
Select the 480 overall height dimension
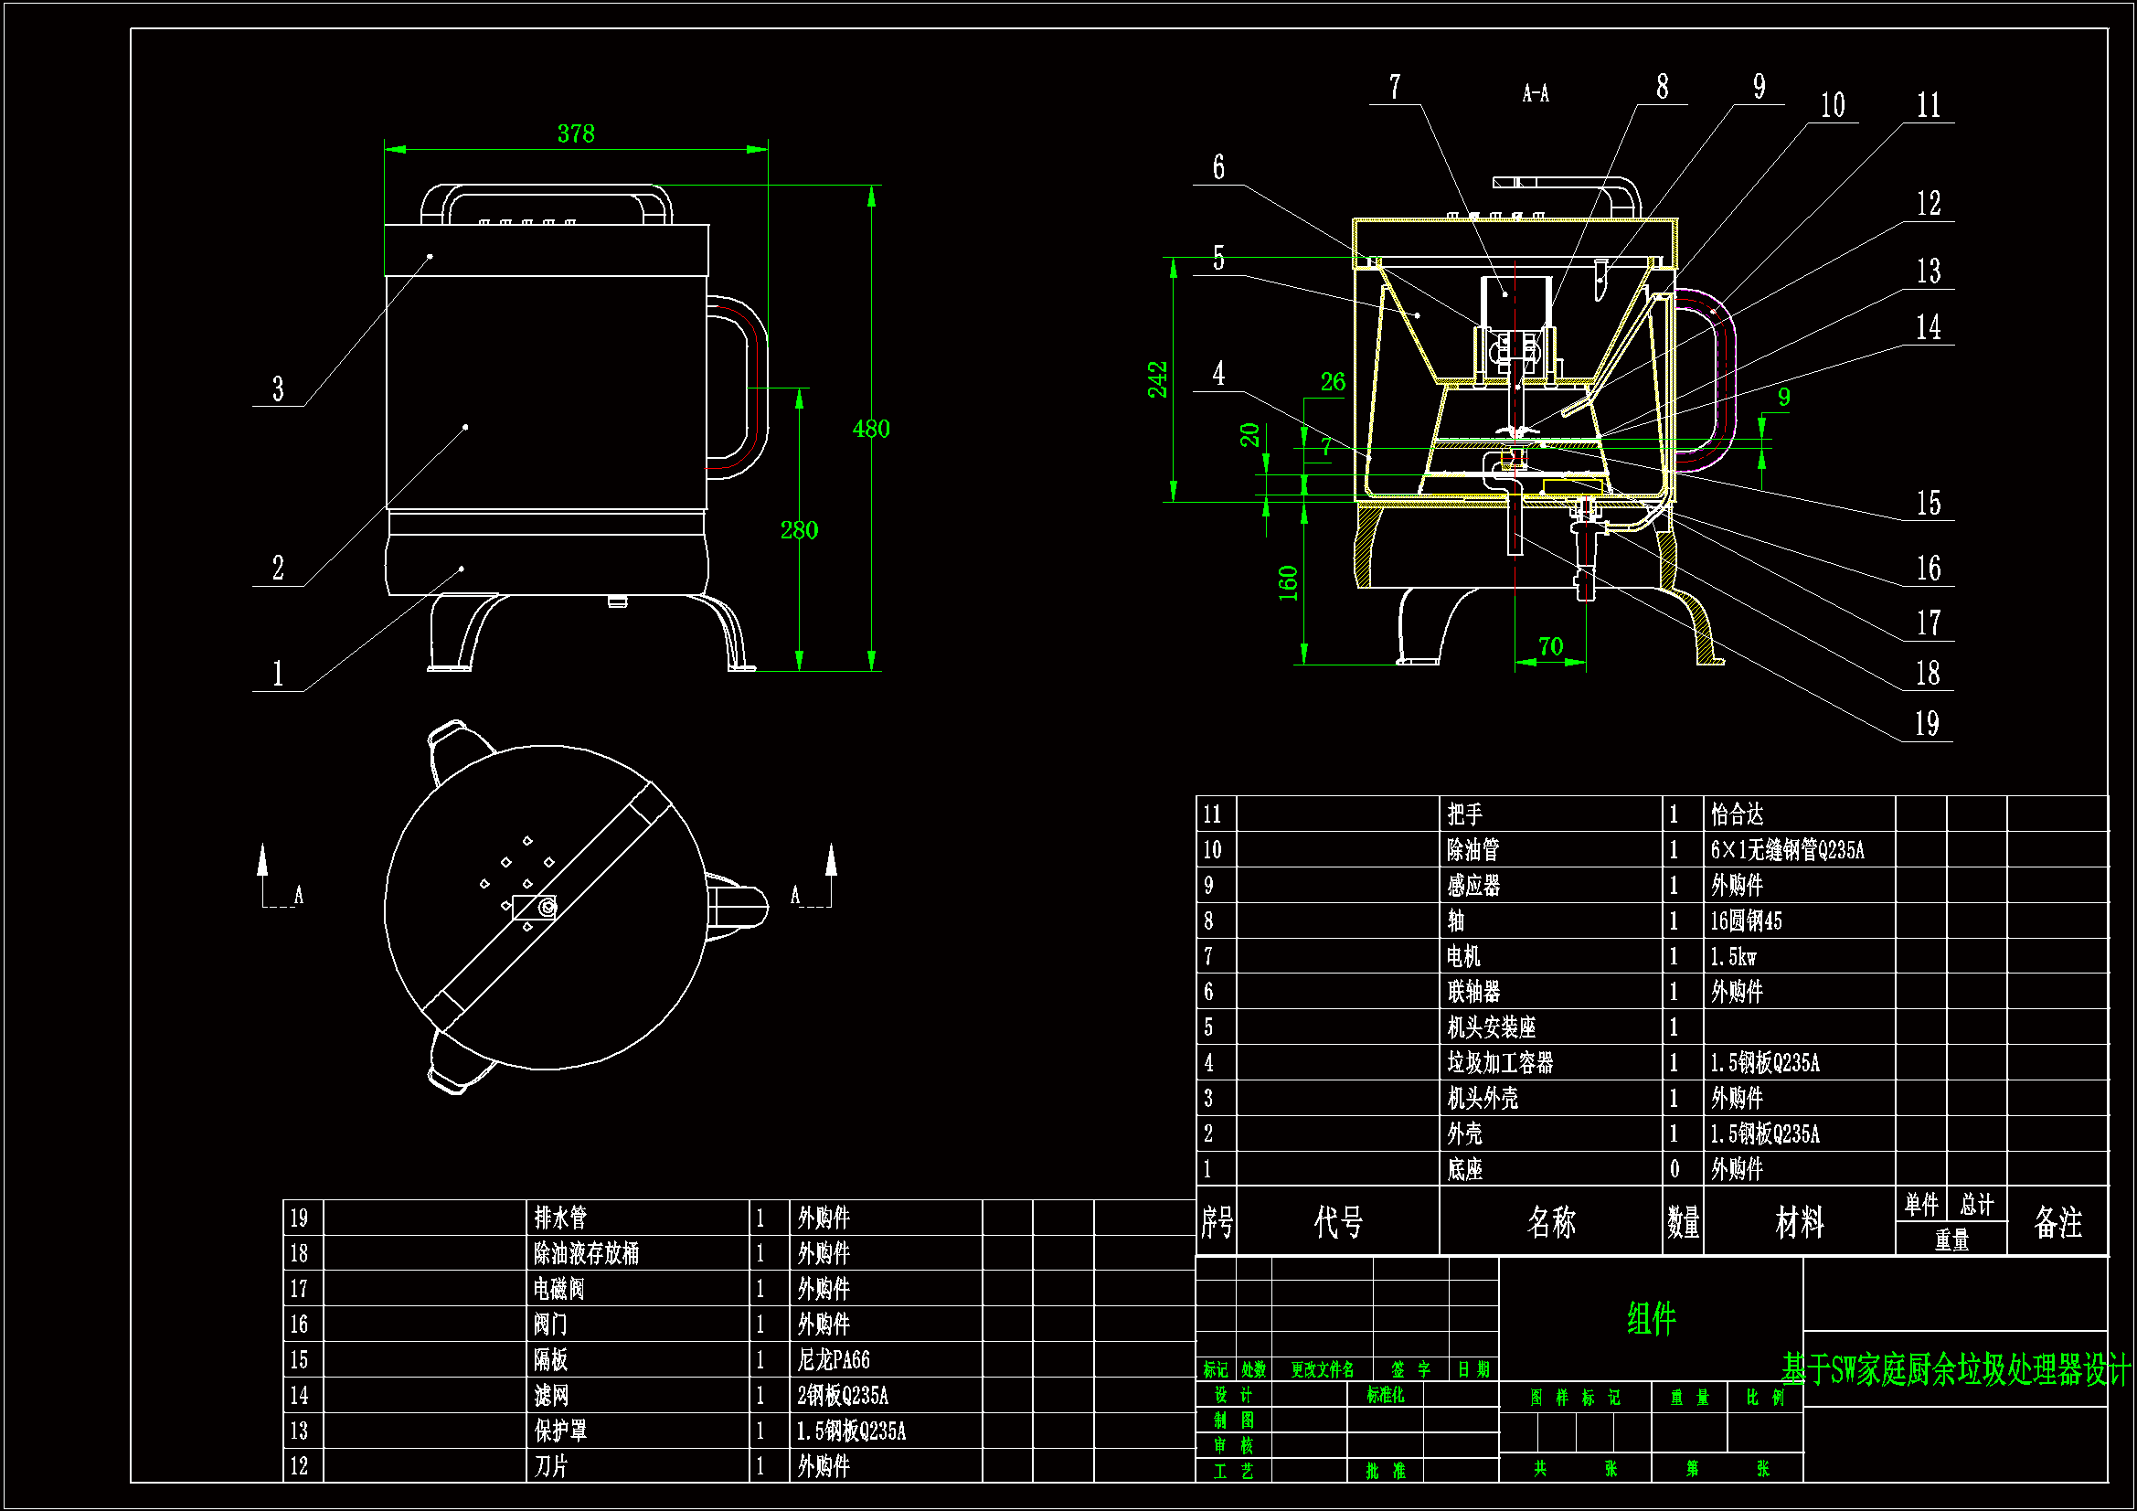tap(871, 430)
